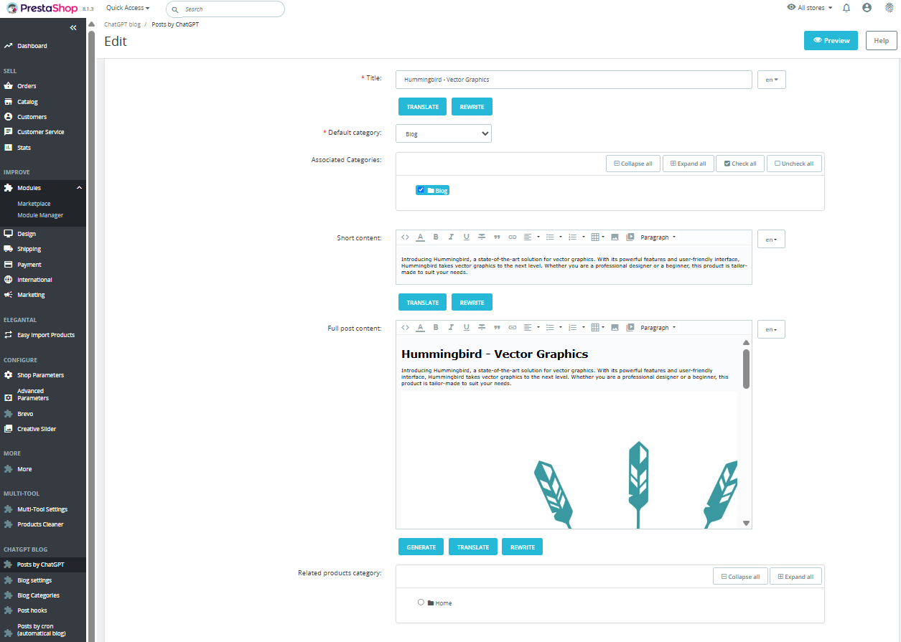
Task: Click the ChatGPT blog breadcrumb link
Action: tap(123, 24)
